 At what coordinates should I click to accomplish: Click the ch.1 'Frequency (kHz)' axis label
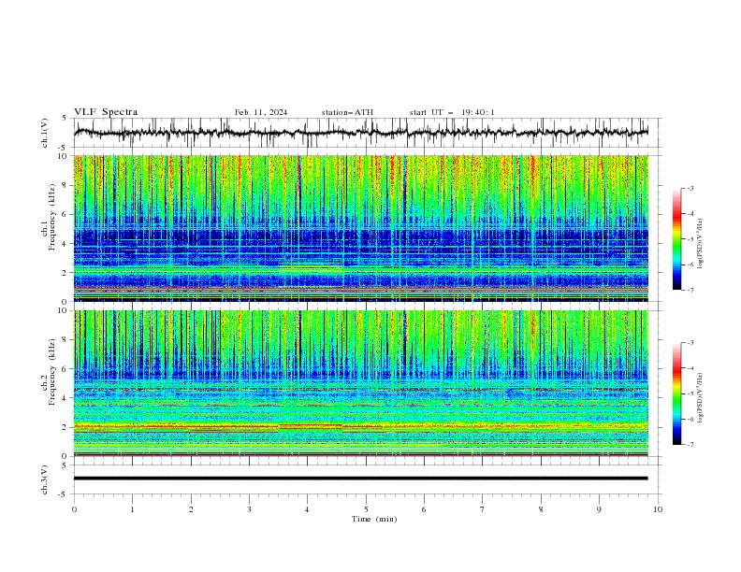(x=51, y=218)
